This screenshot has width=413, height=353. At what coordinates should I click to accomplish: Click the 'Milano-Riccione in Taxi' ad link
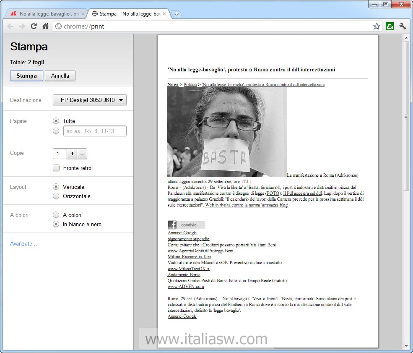tap(189, 256)
